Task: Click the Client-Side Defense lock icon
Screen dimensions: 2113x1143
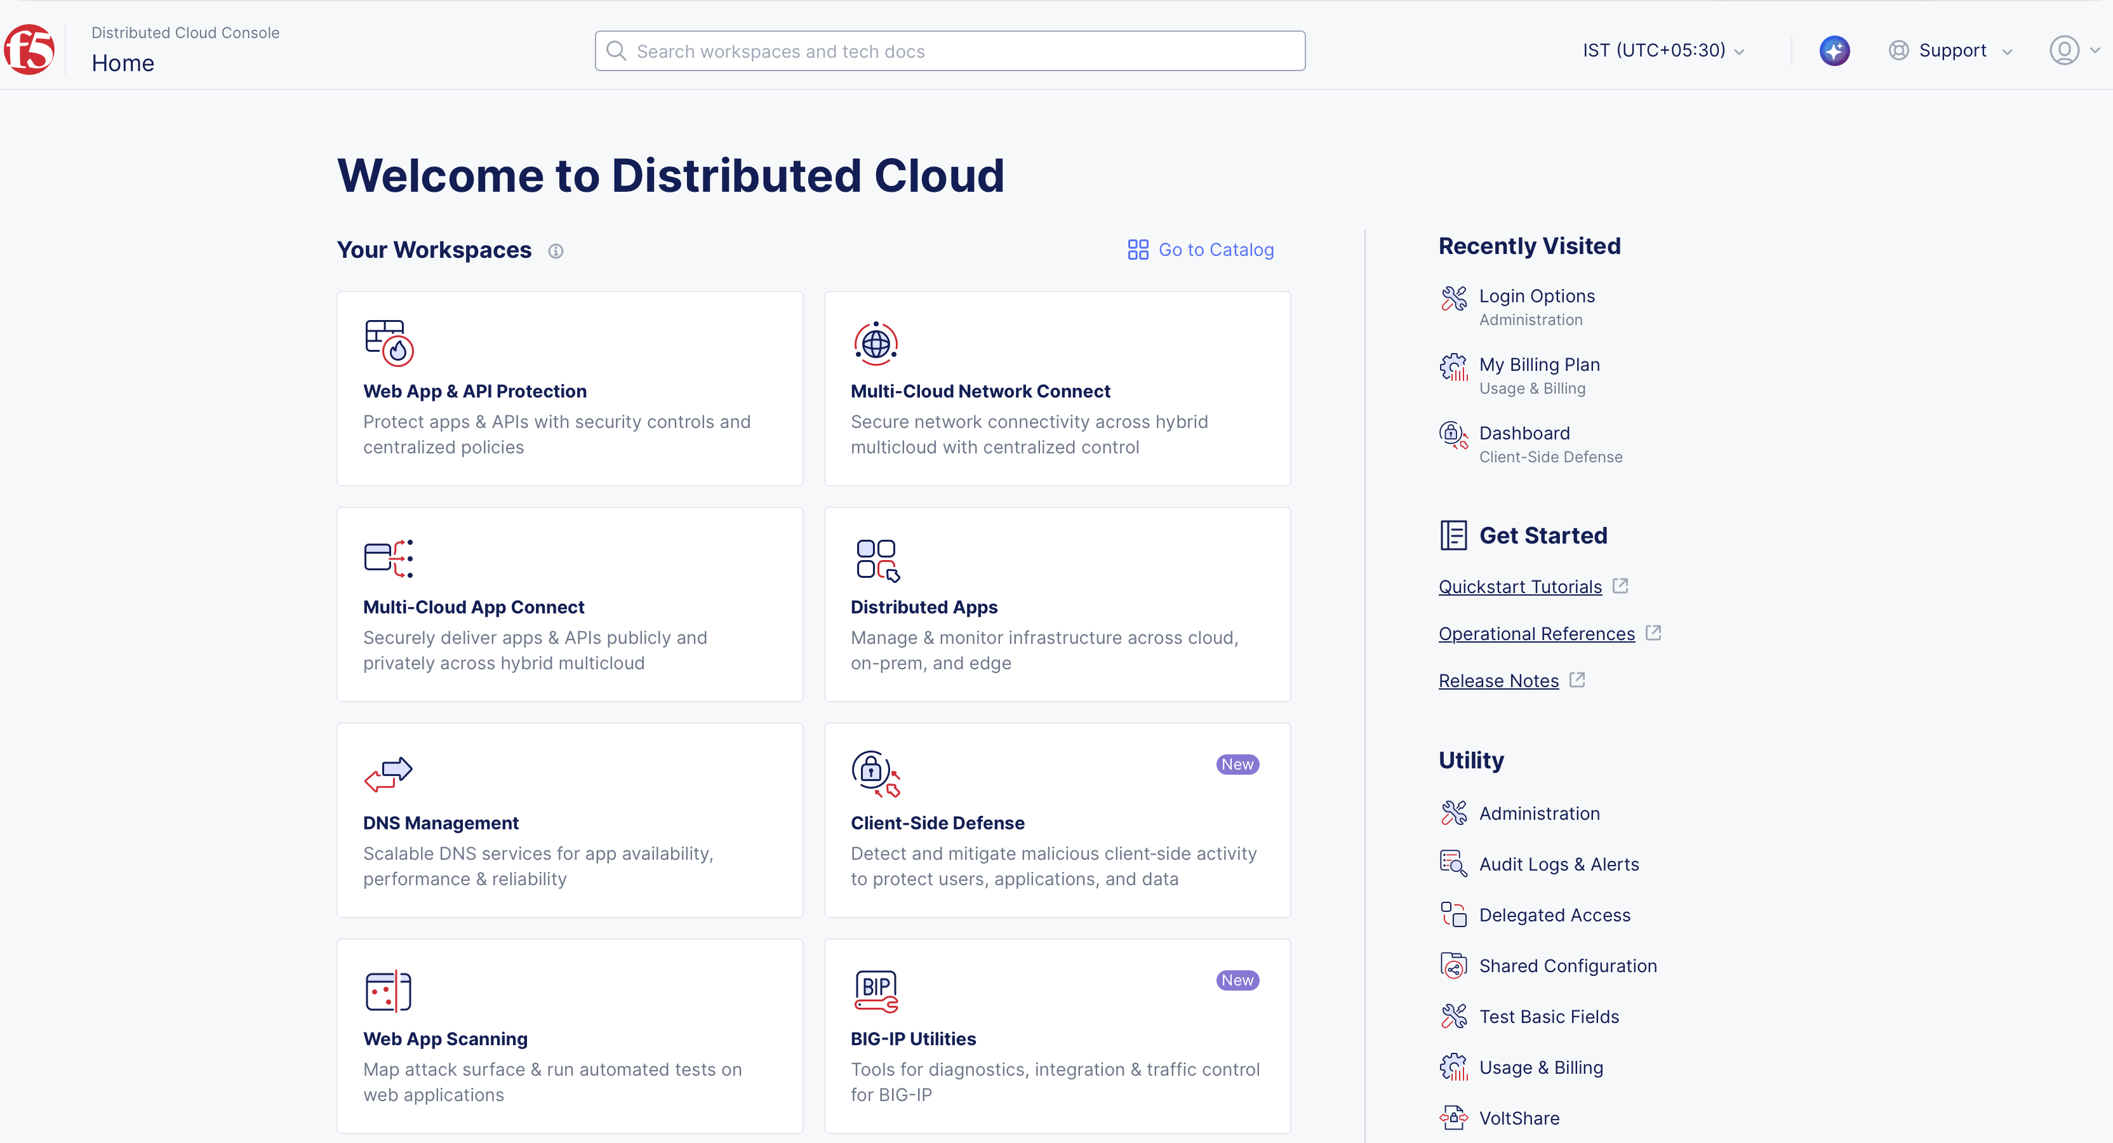Action: click(876, 774)
